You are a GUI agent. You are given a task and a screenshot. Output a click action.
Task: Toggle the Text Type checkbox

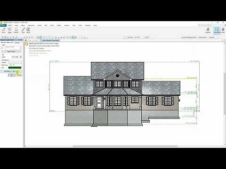pos(11,65)
